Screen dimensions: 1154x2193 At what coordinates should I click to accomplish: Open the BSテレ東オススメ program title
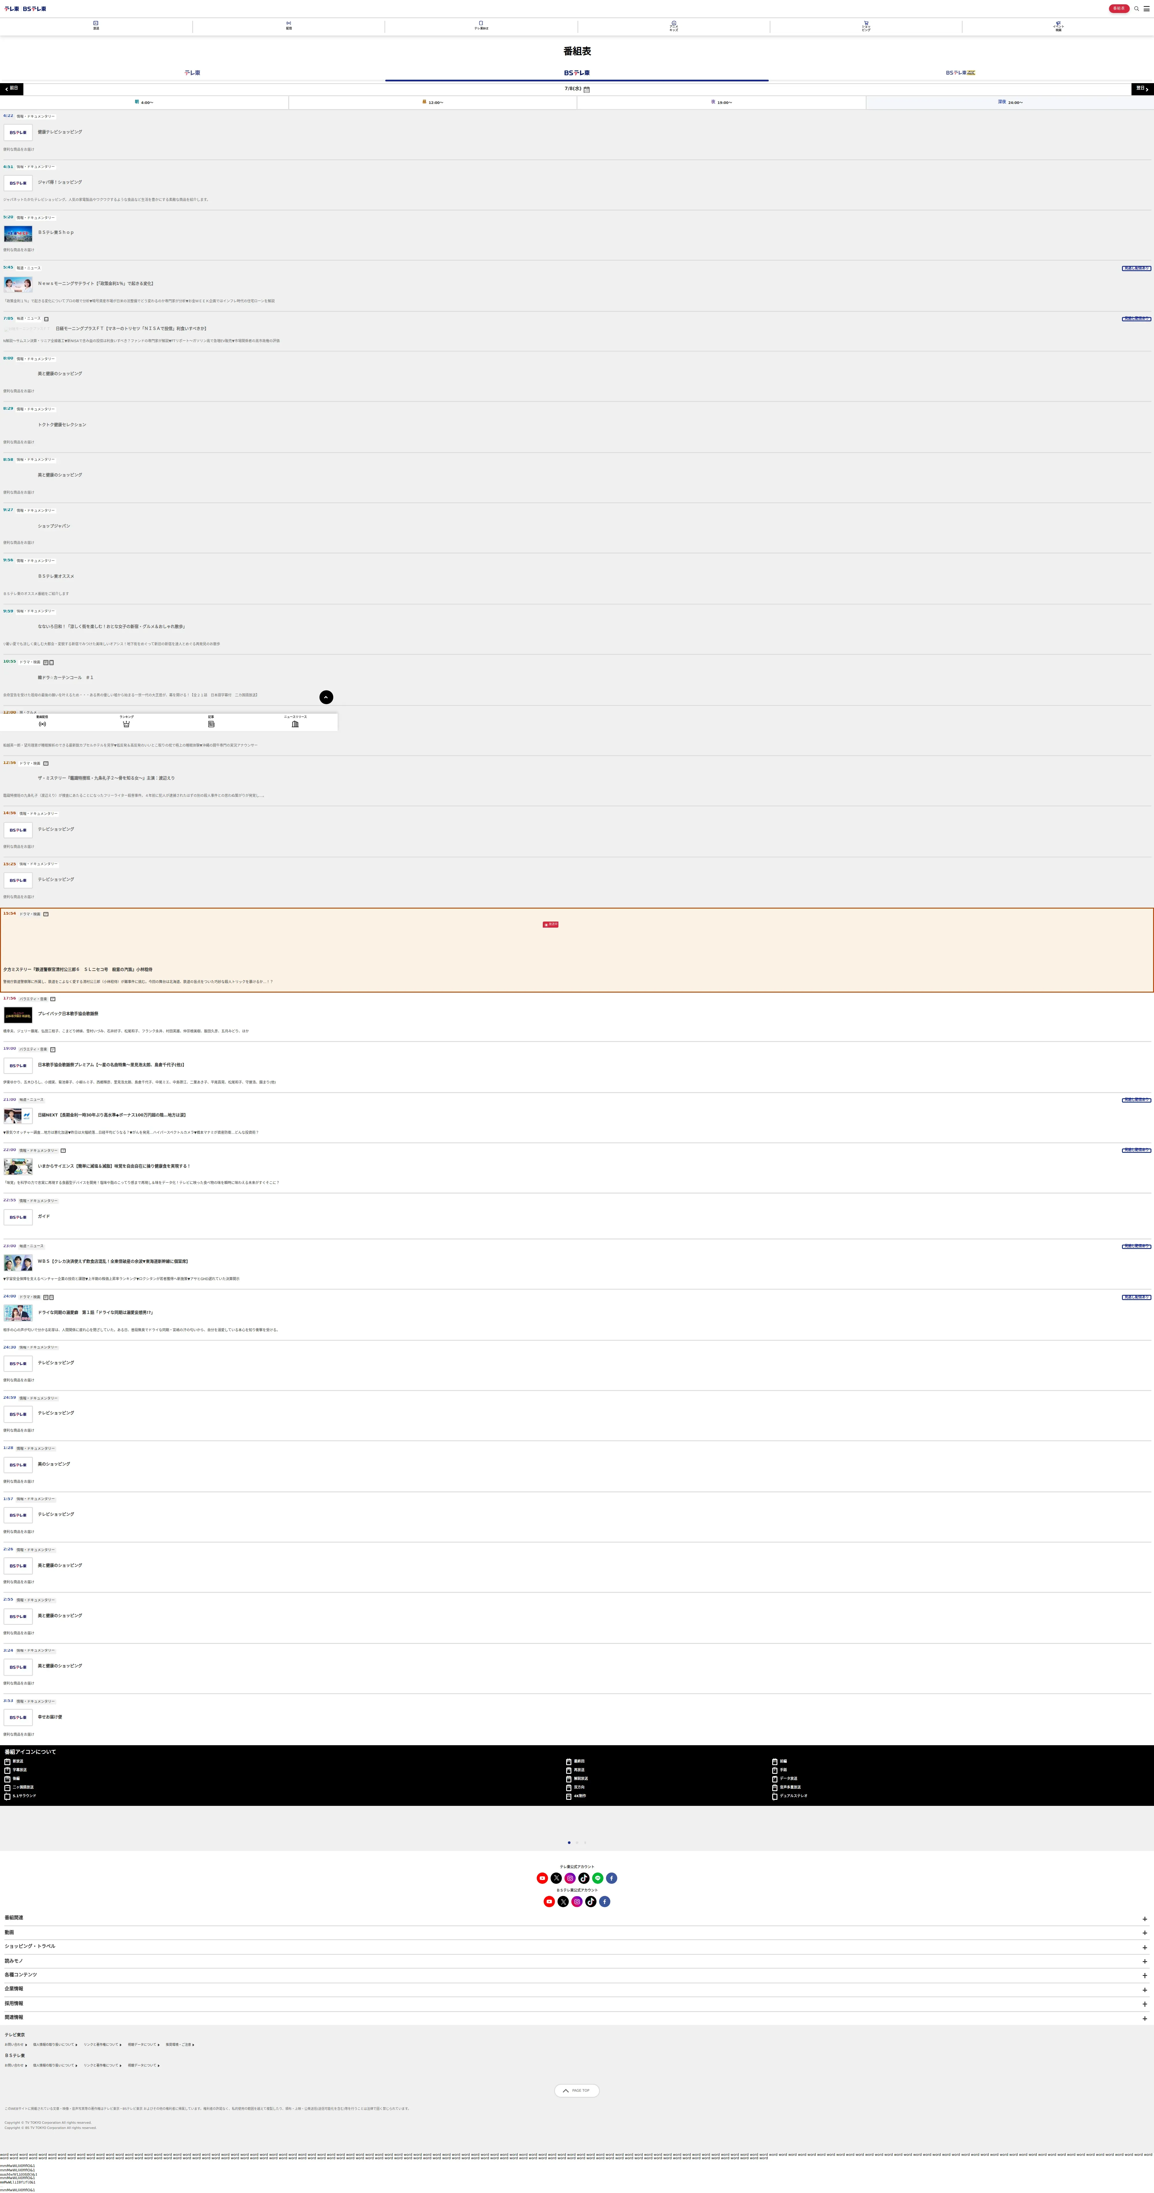(56, 576)
